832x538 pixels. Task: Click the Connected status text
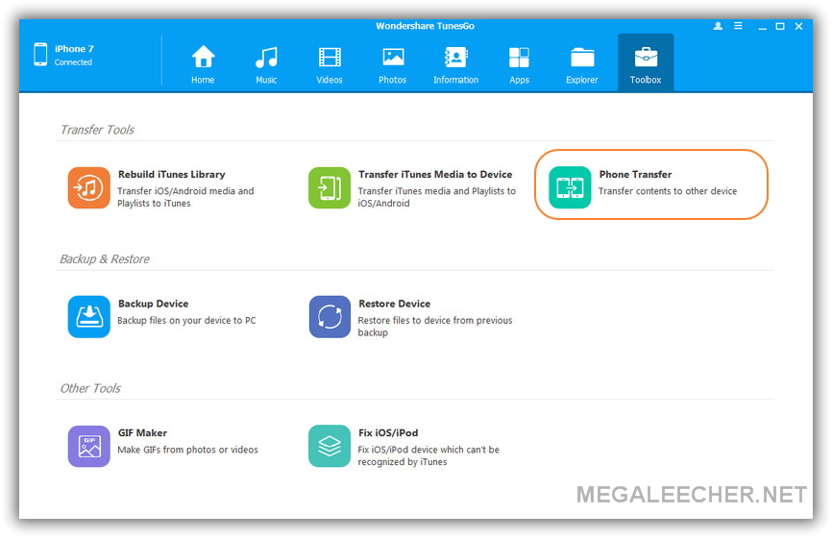click(x=73, y=62)
